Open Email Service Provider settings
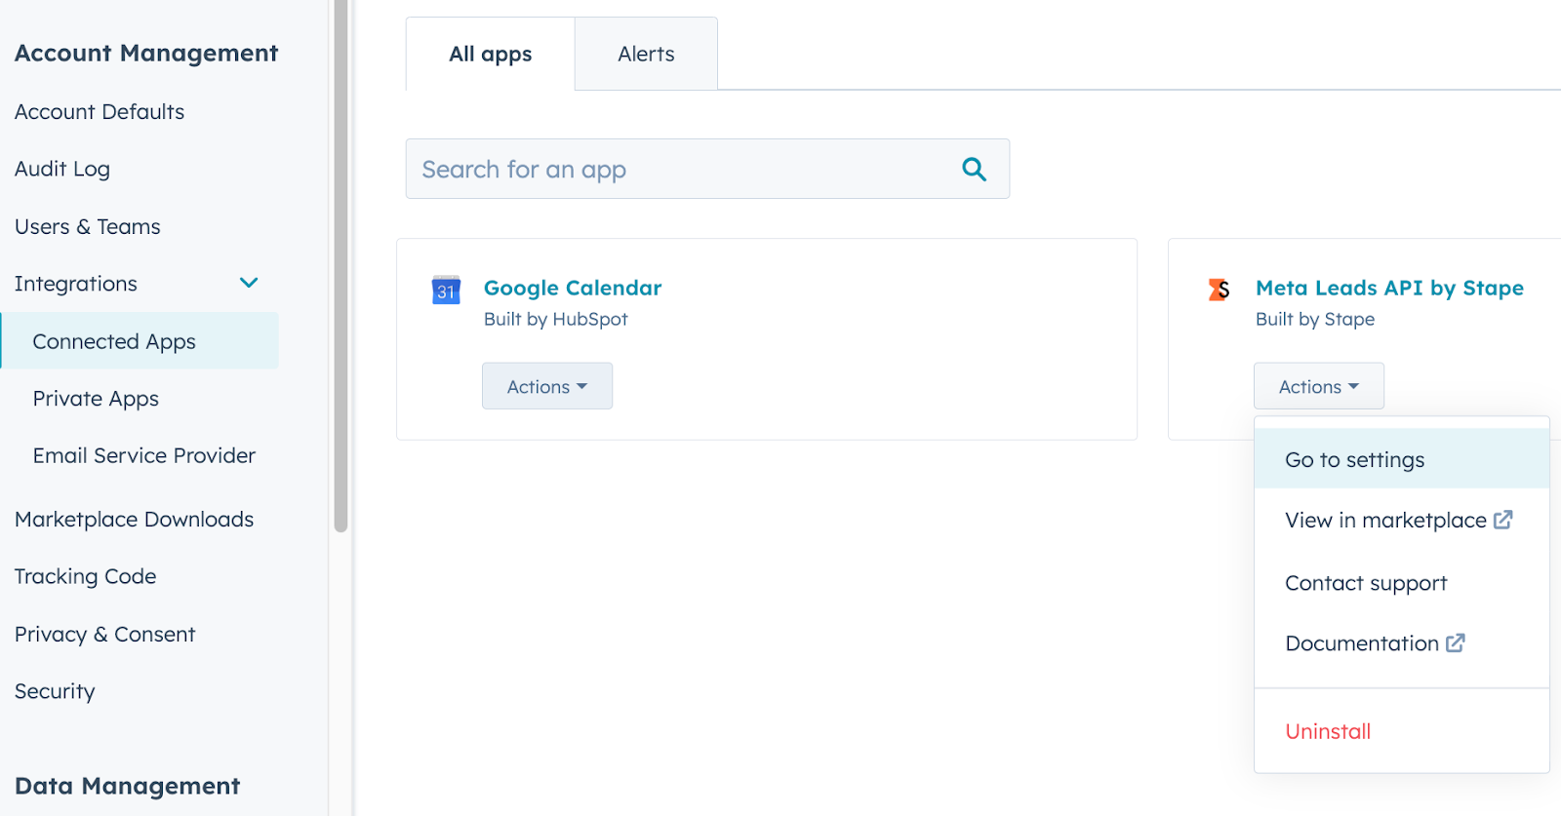Image resolution: width=1561 pixels, height=816 pixels. 144,455
